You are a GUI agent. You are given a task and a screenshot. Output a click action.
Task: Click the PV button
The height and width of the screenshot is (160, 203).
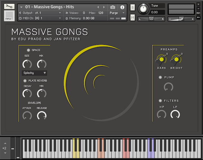click(198, 17)
